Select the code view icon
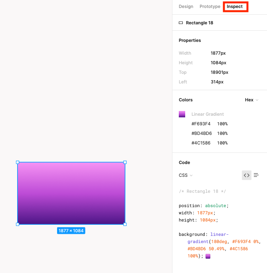The width and height of the screenshot is (267, 273). [247, 175]
